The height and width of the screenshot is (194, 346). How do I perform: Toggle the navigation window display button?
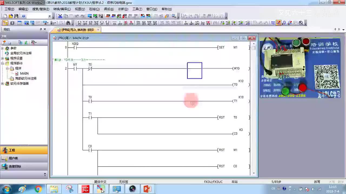(x=5, y=23)
